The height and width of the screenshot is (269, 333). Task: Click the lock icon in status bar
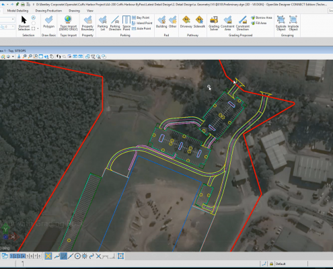pyautogui.click(x=271, y=264)
